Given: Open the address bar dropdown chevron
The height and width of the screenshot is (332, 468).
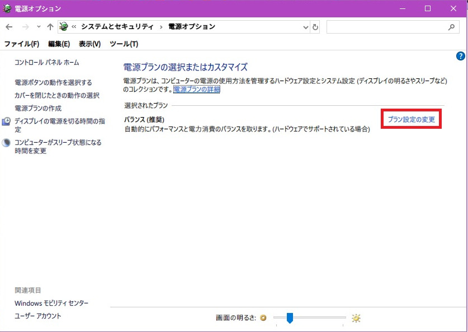Looking at the screenshot, I should (305, 26).
